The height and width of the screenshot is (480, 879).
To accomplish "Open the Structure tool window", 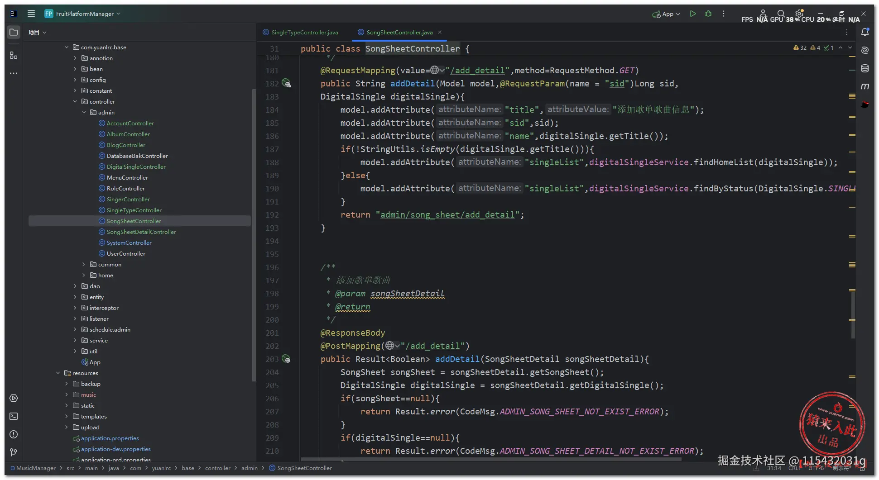I will (14, 55).
